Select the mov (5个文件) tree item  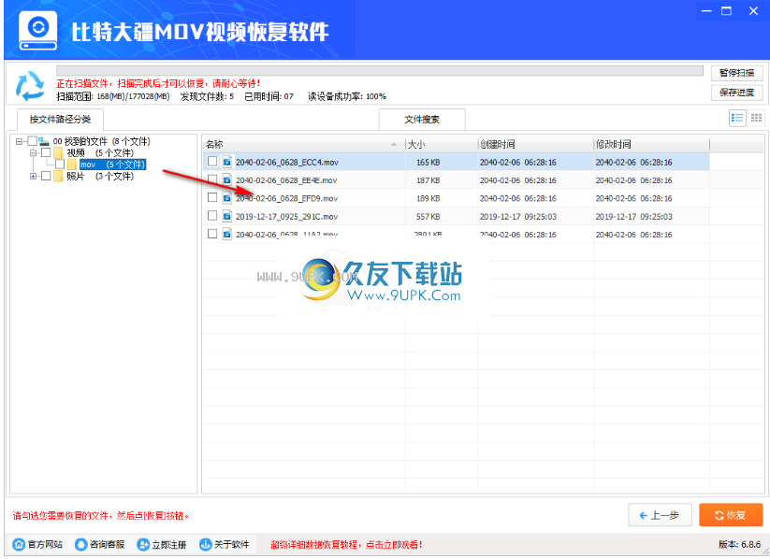[112, 165]
